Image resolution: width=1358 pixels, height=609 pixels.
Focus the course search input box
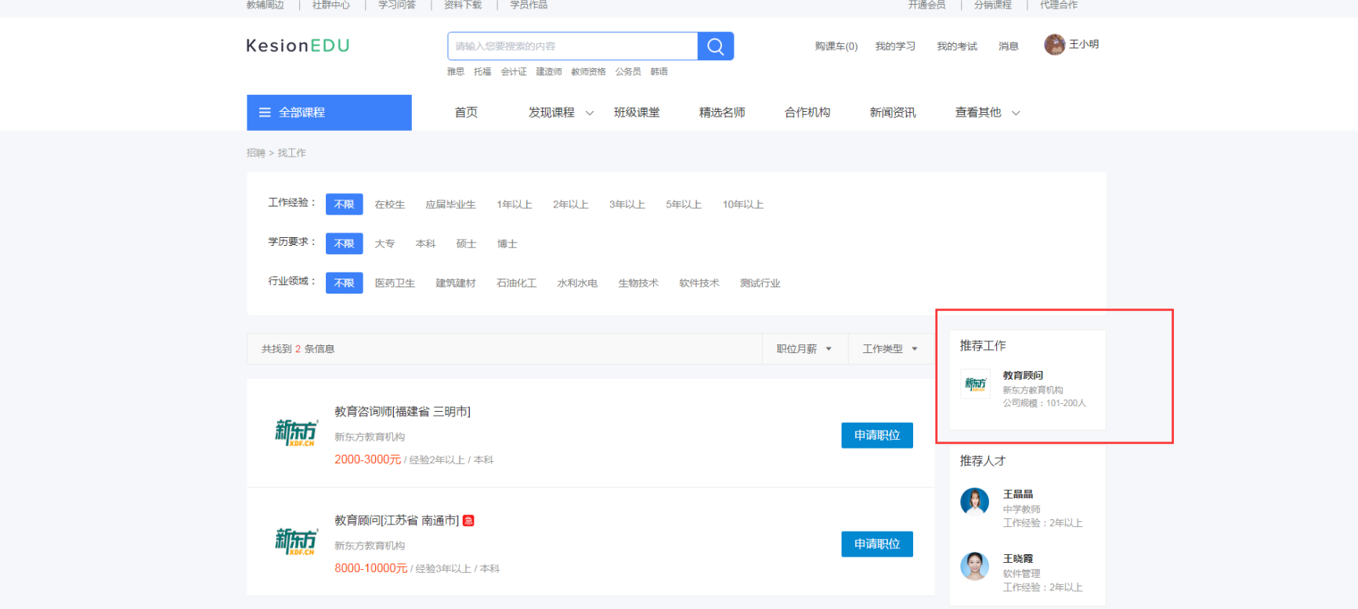(x=572, y=46)
